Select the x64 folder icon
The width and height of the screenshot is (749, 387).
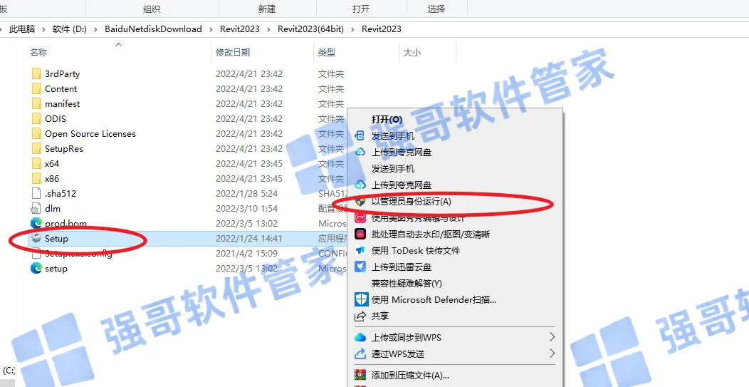click(36, 163)
